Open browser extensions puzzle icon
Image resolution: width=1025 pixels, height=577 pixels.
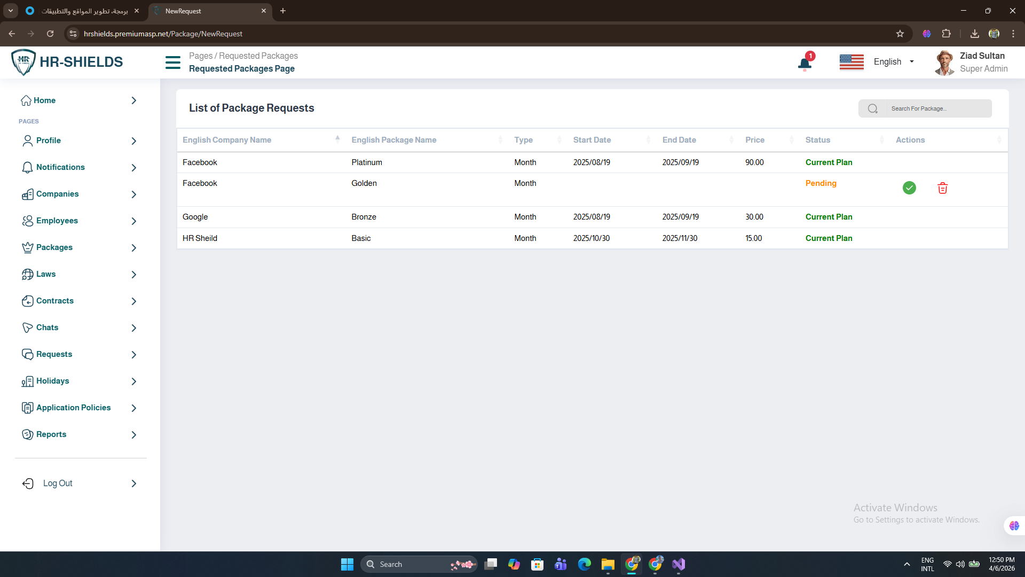(946, 34)
